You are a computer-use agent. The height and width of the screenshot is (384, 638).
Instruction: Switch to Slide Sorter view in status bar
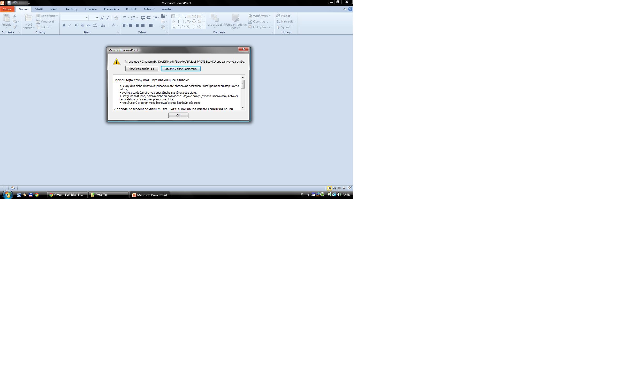(x=334, y=188)
